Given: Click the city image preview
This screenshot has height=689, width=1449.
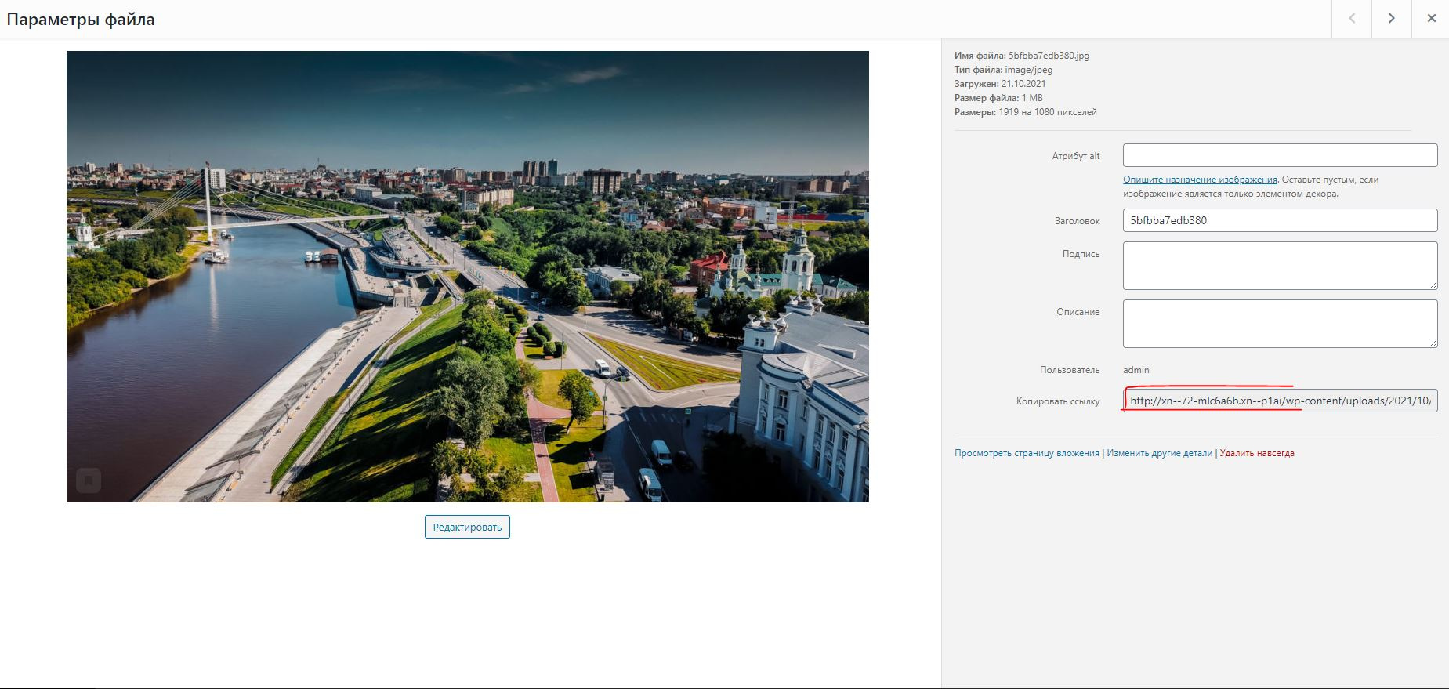Looking at the screenshot, I should click(x=468, y=277).
